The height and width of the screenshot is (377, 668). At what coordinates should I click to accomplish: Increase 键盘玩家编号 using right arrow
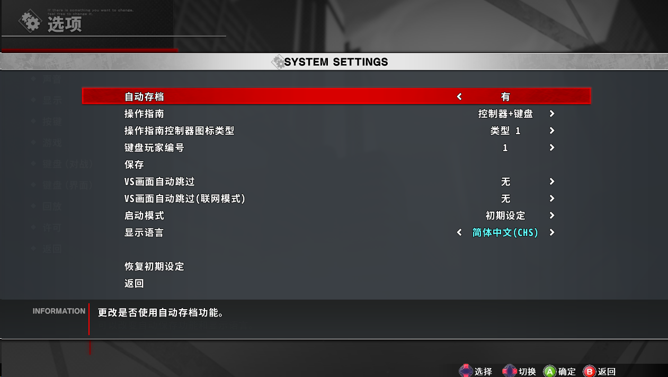[x=552, y=147]
